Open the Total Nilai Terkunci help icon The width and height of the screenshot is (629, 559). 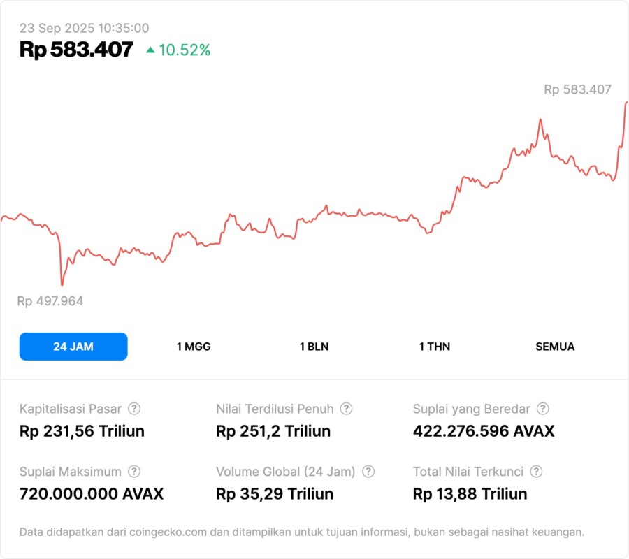[535, 472]
